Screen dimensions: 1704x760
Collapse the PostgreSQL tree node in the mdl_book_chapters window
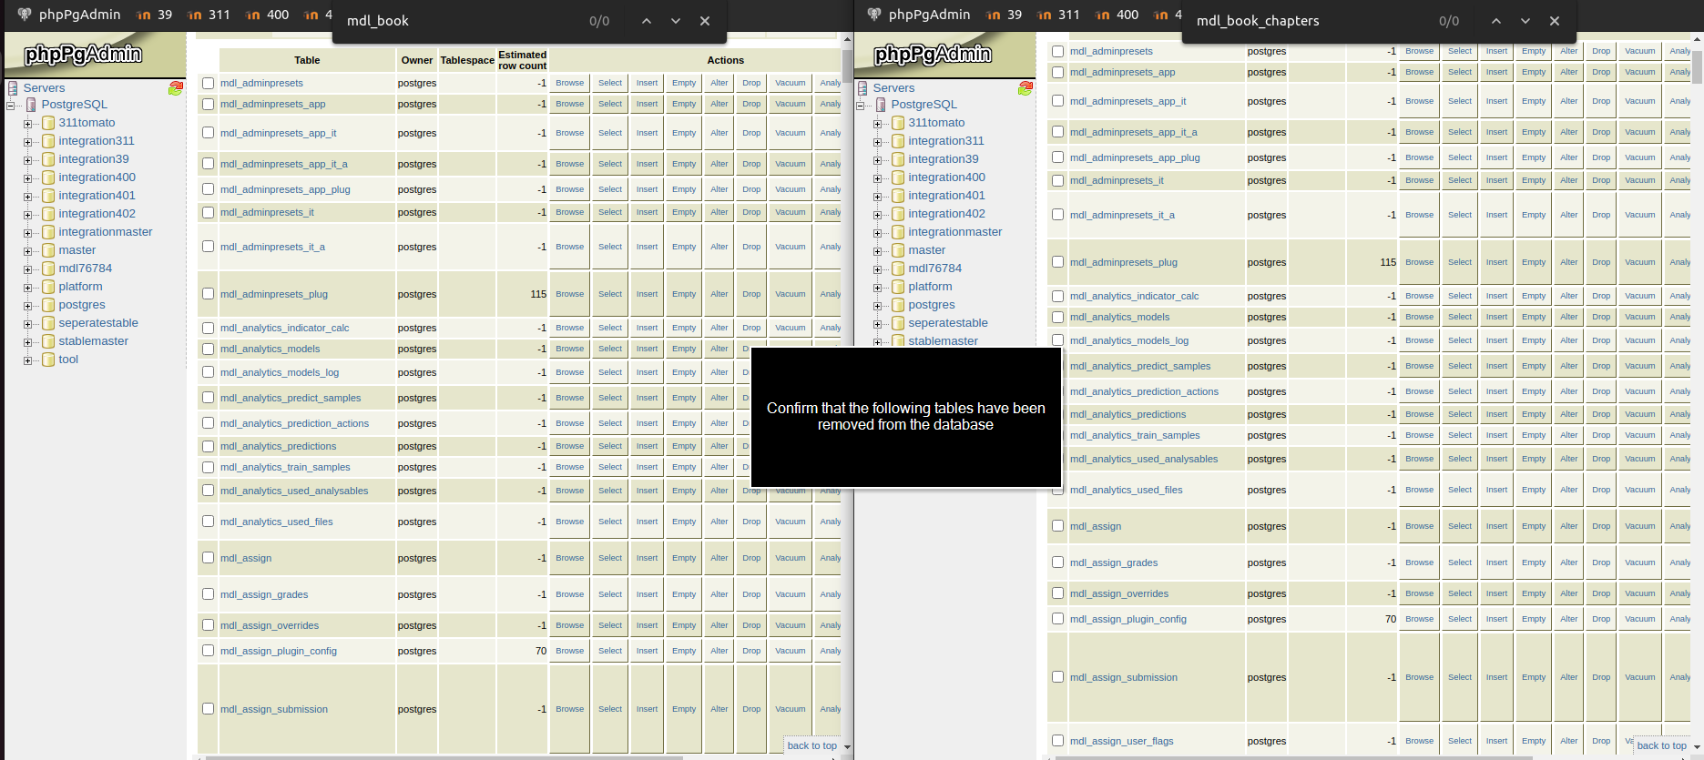[x=860, y=106]
